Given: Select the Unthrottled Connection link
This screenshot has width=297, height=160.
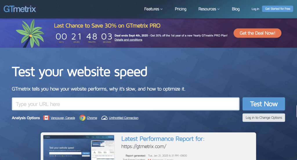Looking at the screenshot, I should point(124,118).
